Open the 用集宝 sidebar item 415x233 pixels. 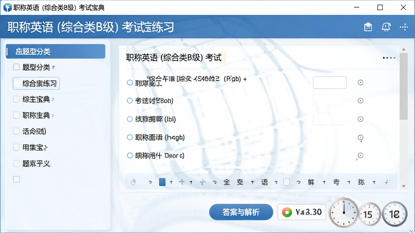pos(32,147)
